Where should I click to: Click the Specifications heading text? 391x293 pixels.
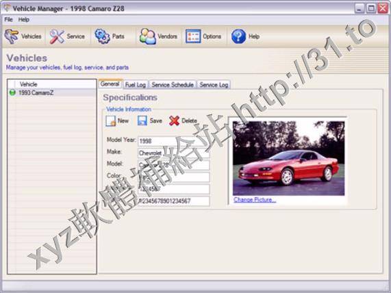pos(130,97)
